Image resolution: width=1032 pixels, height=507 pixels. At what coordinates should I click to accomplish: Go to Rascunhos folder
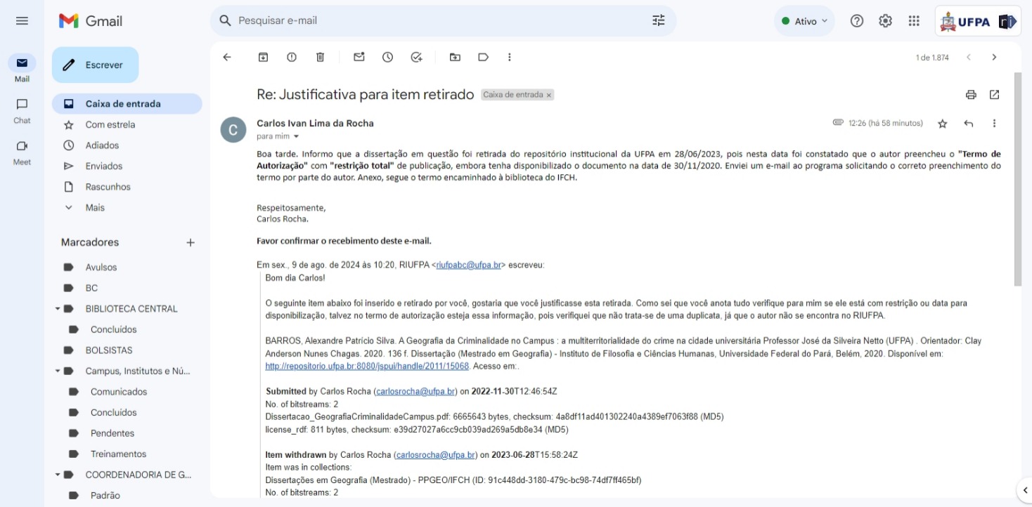coord(108,187)
